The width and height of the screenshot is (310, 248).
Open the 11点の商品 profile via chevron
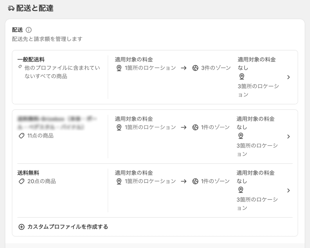point(289,137)
